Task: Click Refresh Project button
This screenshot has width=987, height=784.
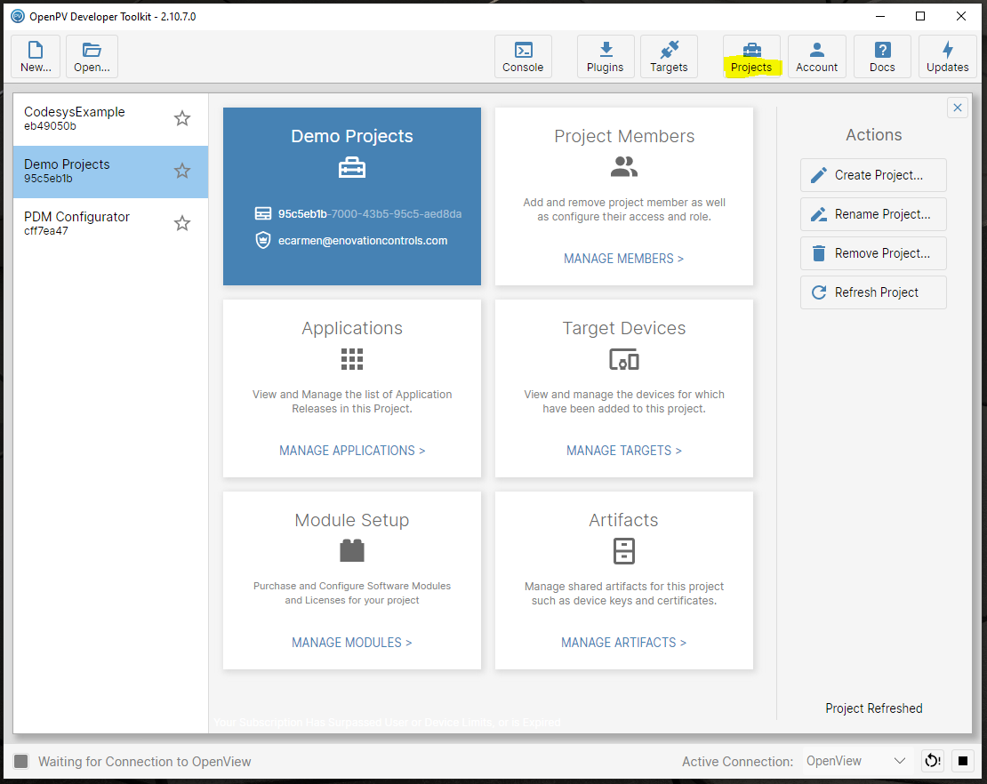Action: tap(873, 292)
